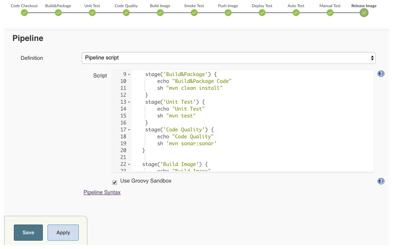Click the Unit Test stage checkmark

92,13
